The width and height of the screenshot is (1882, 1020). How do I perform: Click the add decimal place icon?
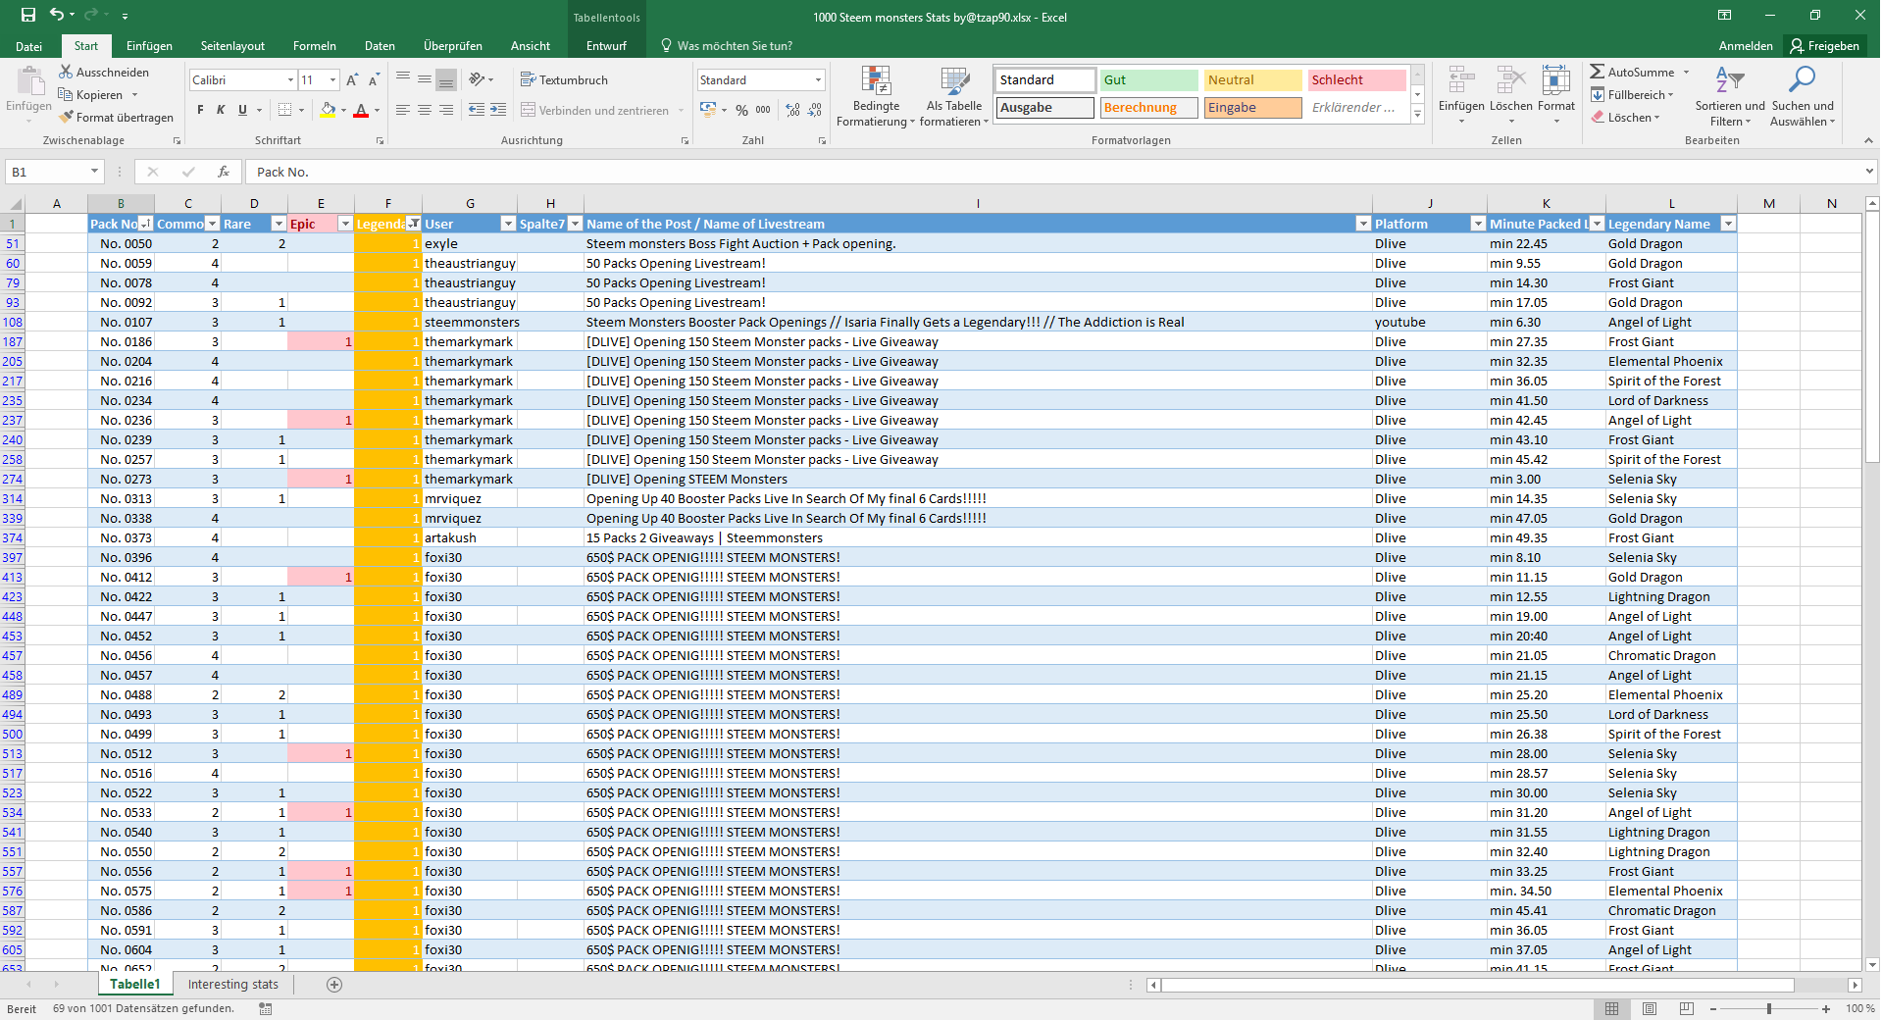[792, 110]
